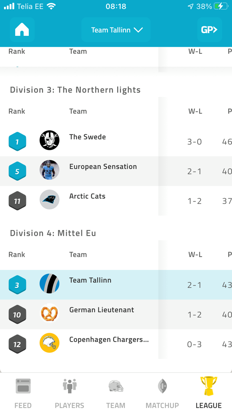The height and width of the screenshot is (412, 232).
Task: Tap the home icon button
Action: tap(22, 30)
